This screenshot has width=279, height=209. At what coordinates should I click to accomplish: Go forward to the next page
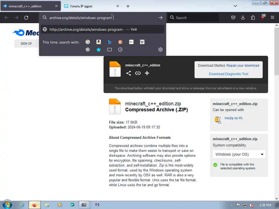(x=16, y=18)
